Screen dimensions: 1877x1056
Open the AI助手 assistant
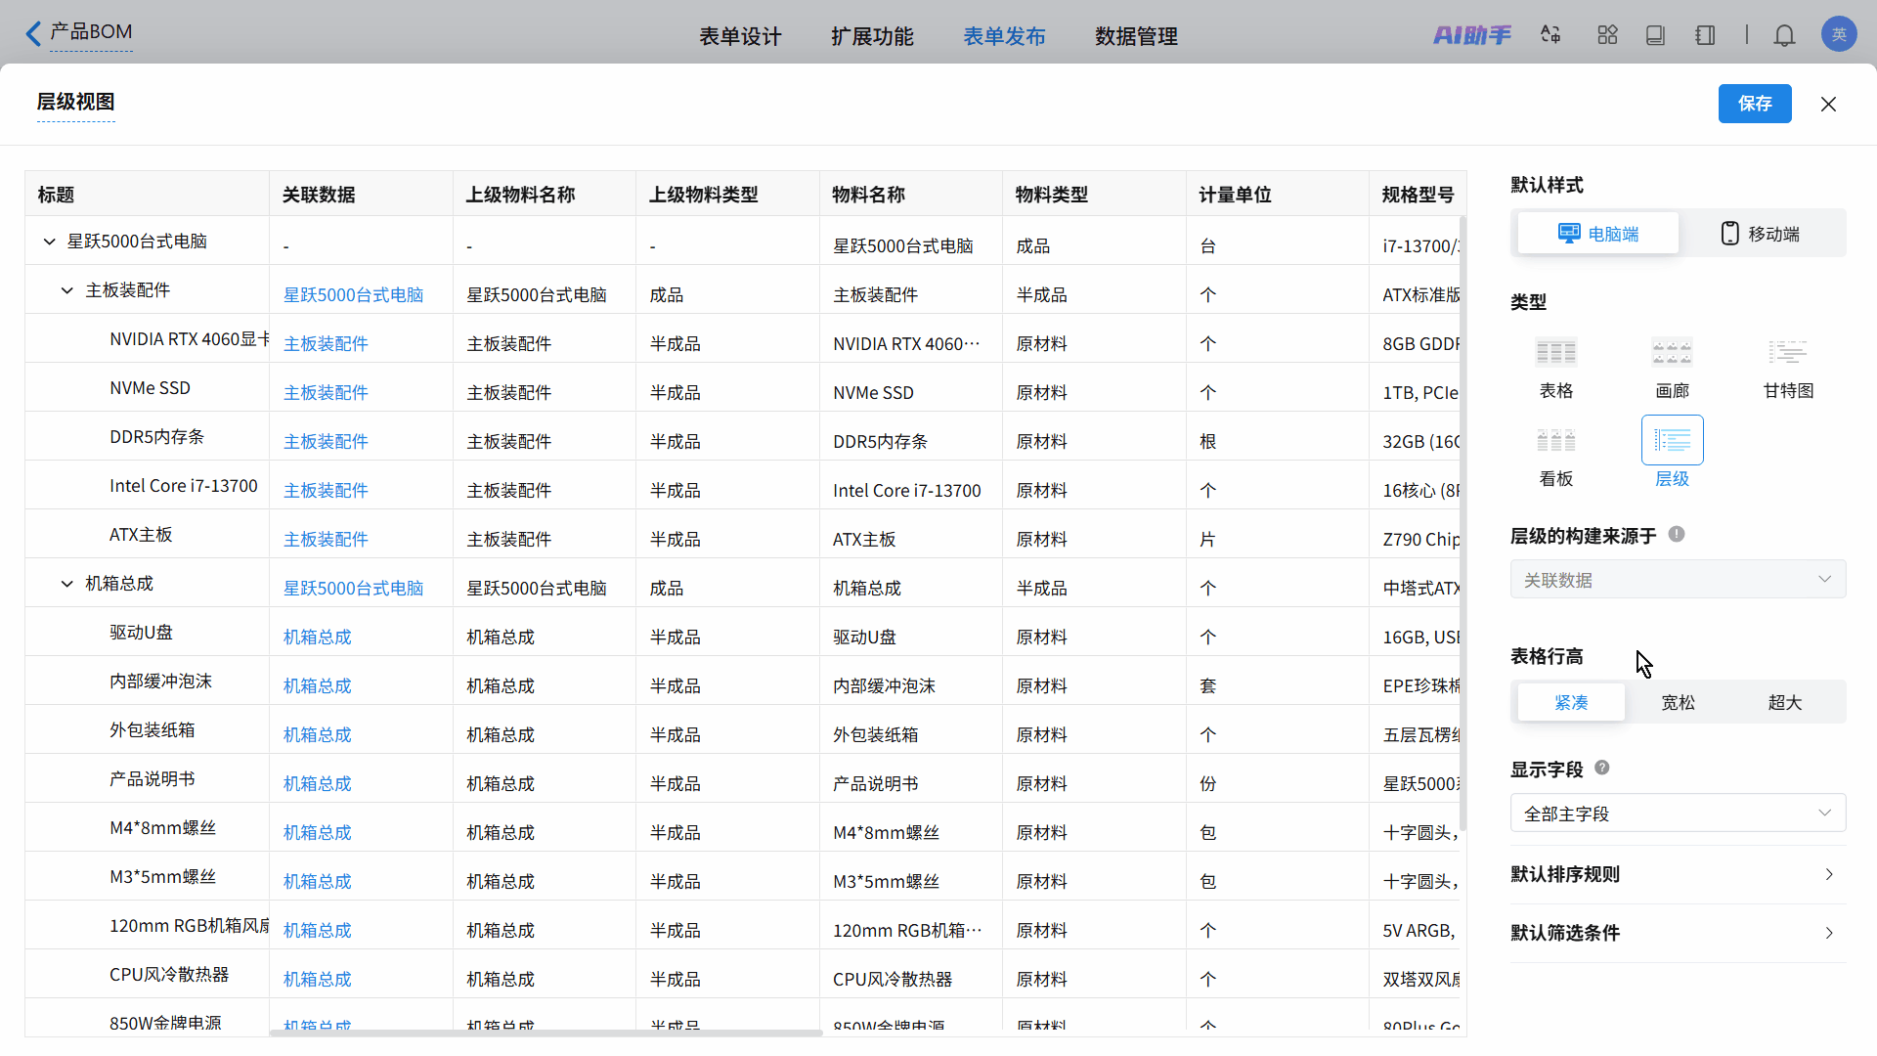click(1471, 36)
